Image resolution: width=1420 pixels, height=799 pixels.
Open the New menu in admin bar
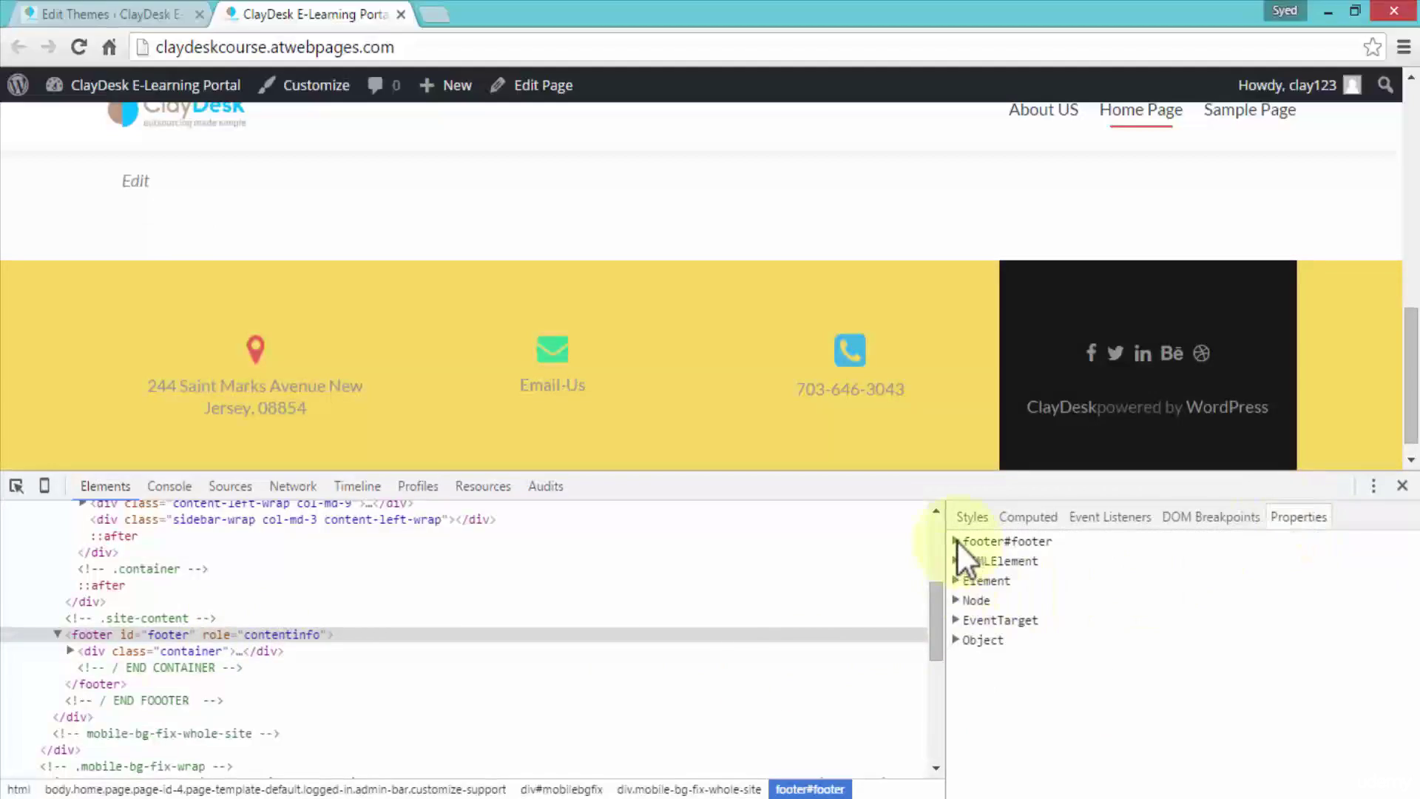tap(445, 85)
